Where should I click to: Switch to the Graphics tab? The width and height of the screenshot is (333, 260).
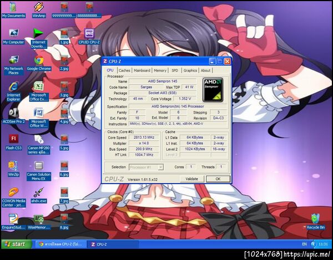(x=190, y=70)
